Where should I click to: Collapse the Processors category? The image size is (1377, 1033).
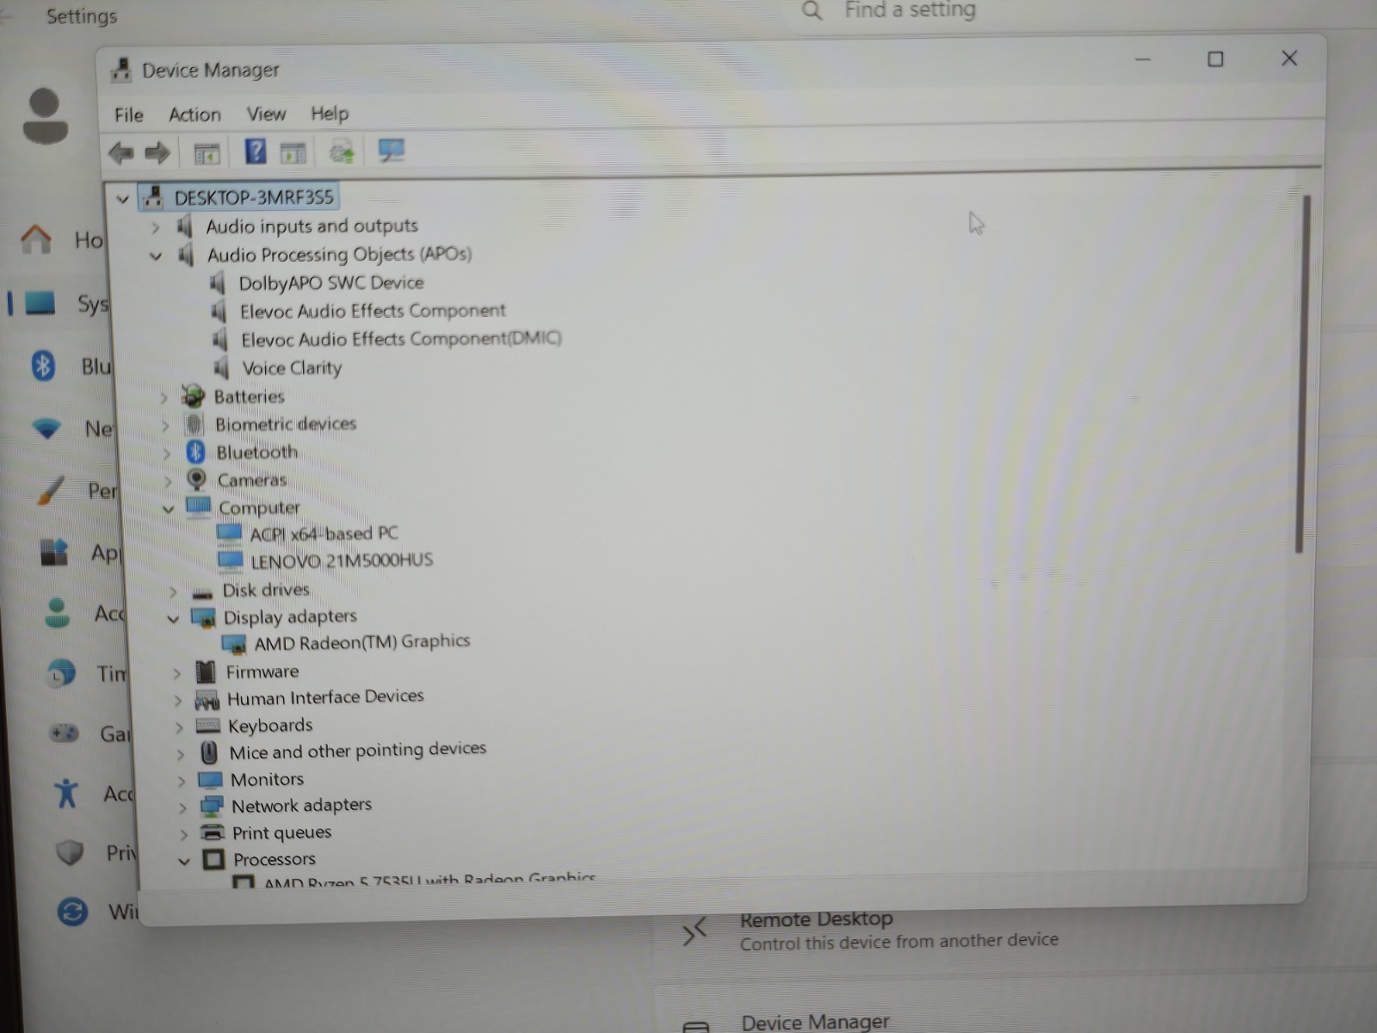183,860
